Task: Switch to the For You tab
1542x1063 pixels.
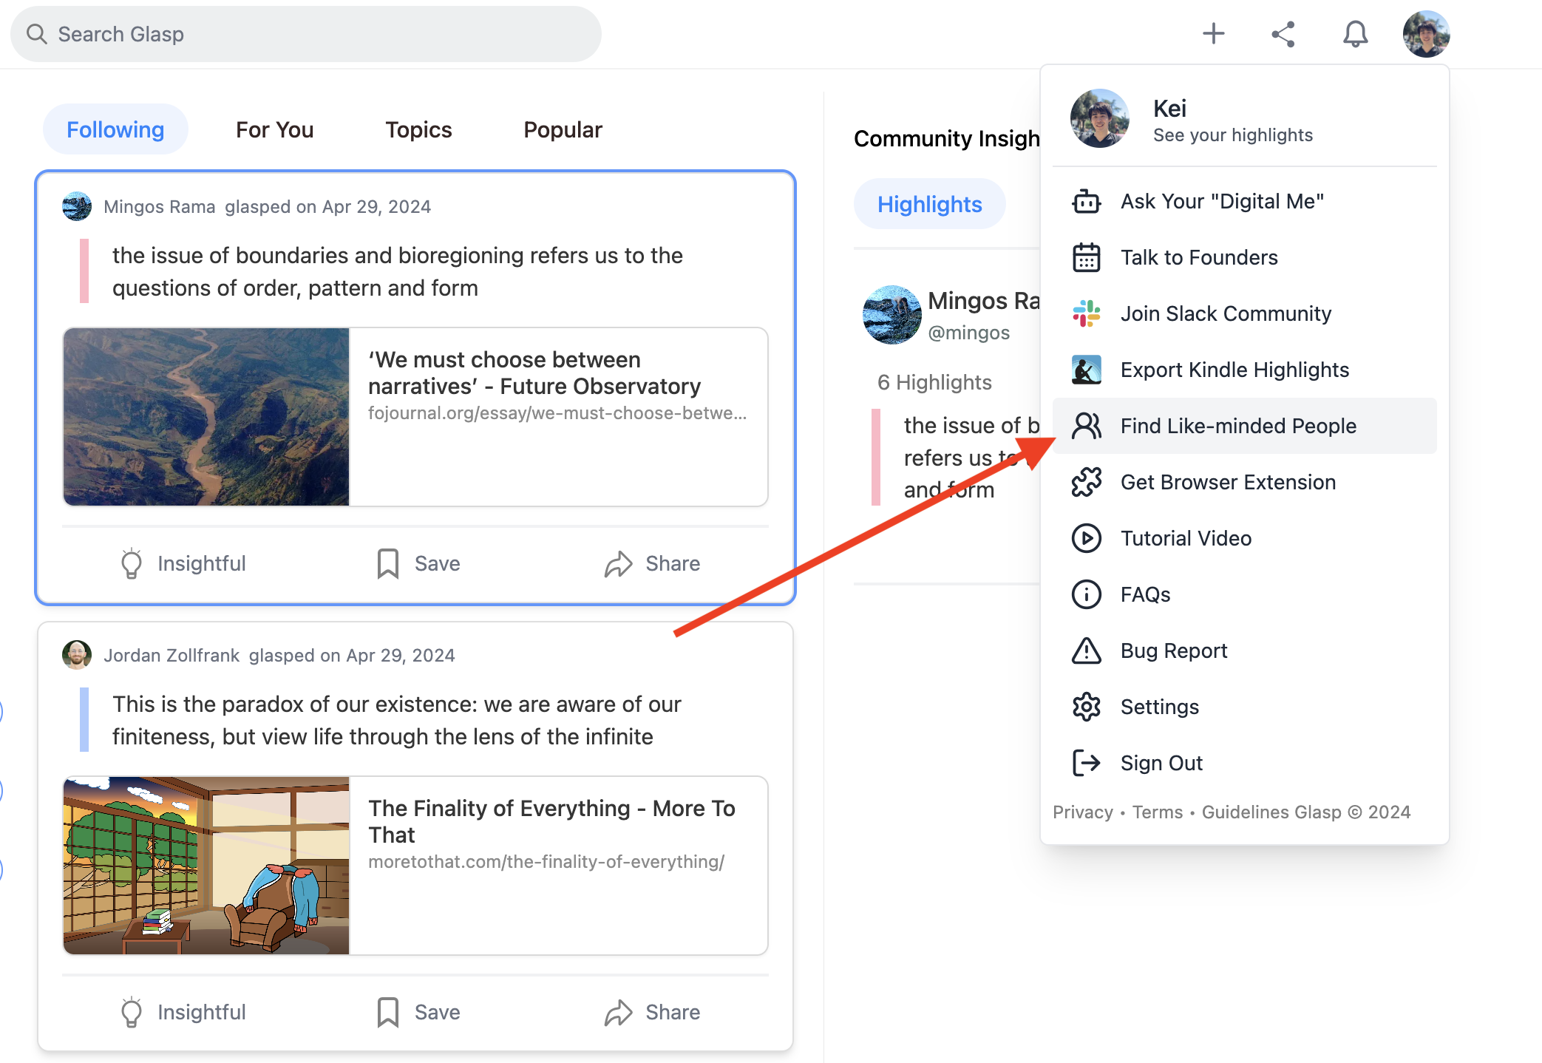Action: [x=274, y=129]
